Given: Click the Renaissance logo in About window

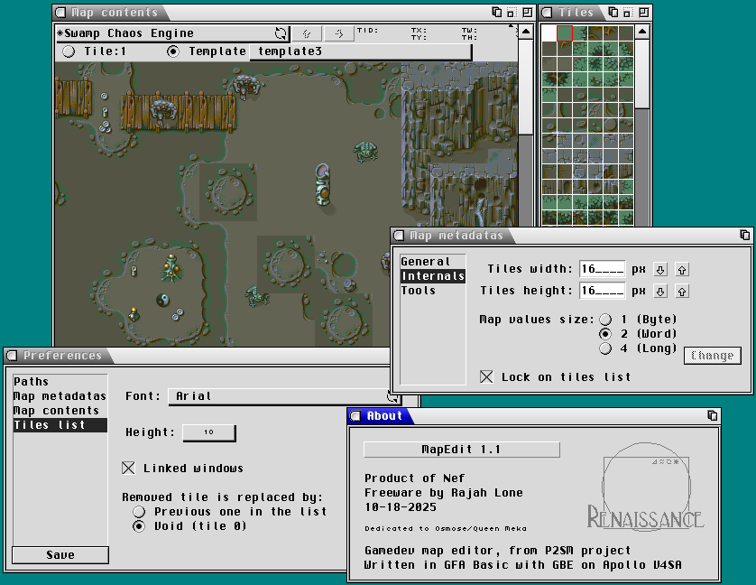Looking at the screenshot, I should point(645,495).
